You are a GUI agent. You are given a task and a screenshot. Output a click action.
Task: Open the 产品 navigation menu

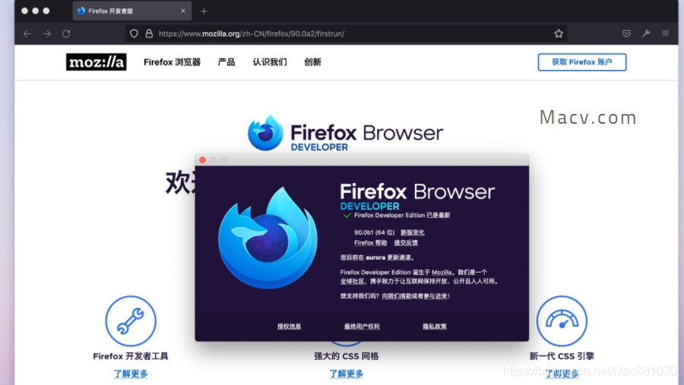(226, 62)
